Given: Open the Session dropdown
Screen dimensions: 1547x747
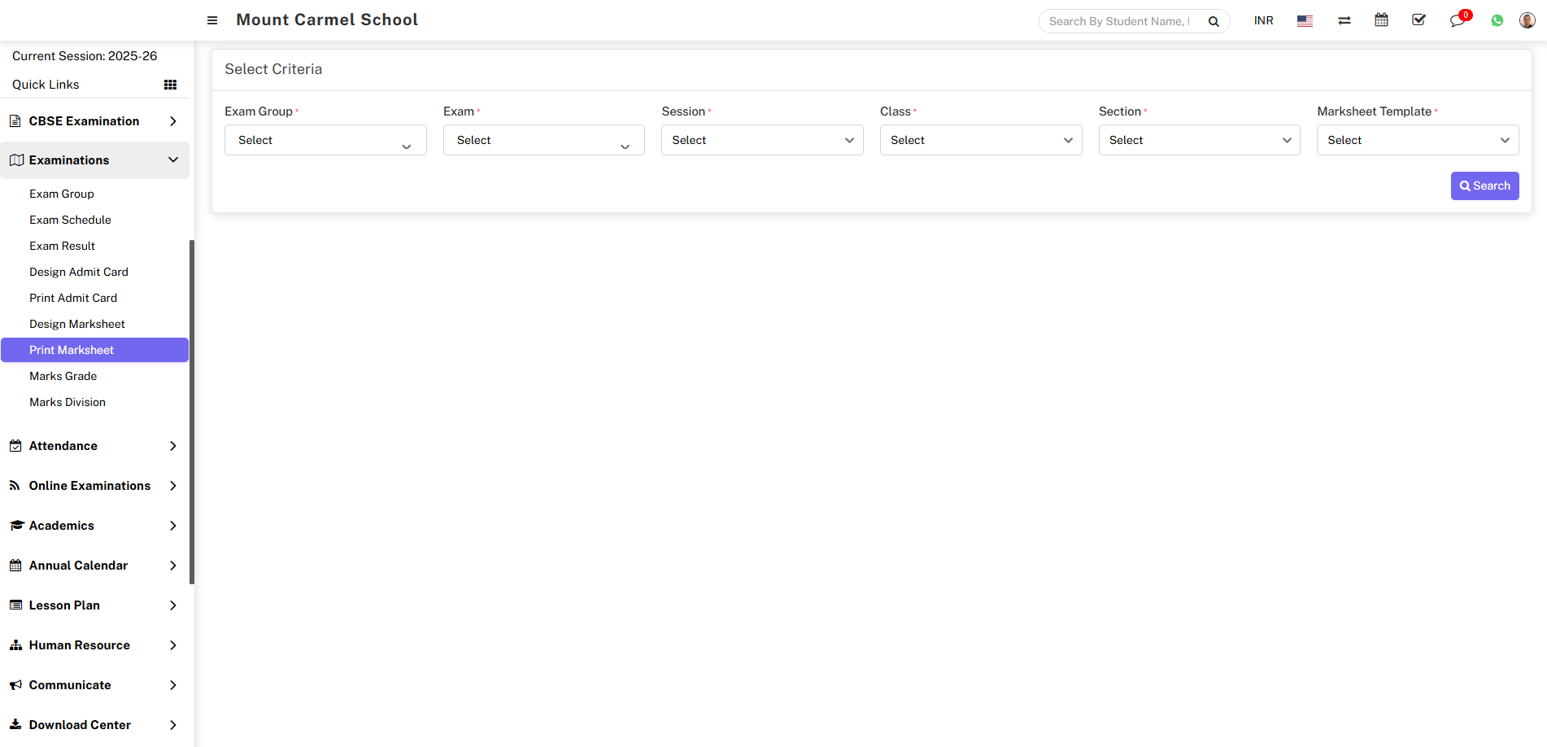Looking at the screenshot, I should [761, 140].
